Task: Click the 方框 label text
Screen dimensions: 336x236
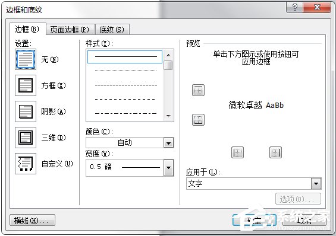Action: [54, 85]
